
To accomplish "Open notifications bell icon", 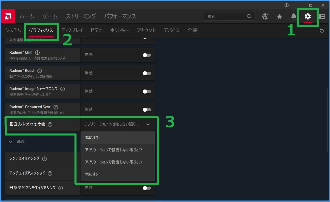I will click(293, 16).
